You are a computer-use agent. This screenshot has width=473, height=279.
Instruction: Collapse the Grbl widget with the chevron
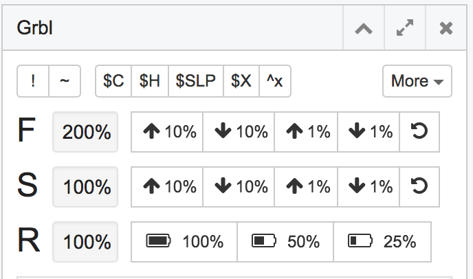coord(363,29)
